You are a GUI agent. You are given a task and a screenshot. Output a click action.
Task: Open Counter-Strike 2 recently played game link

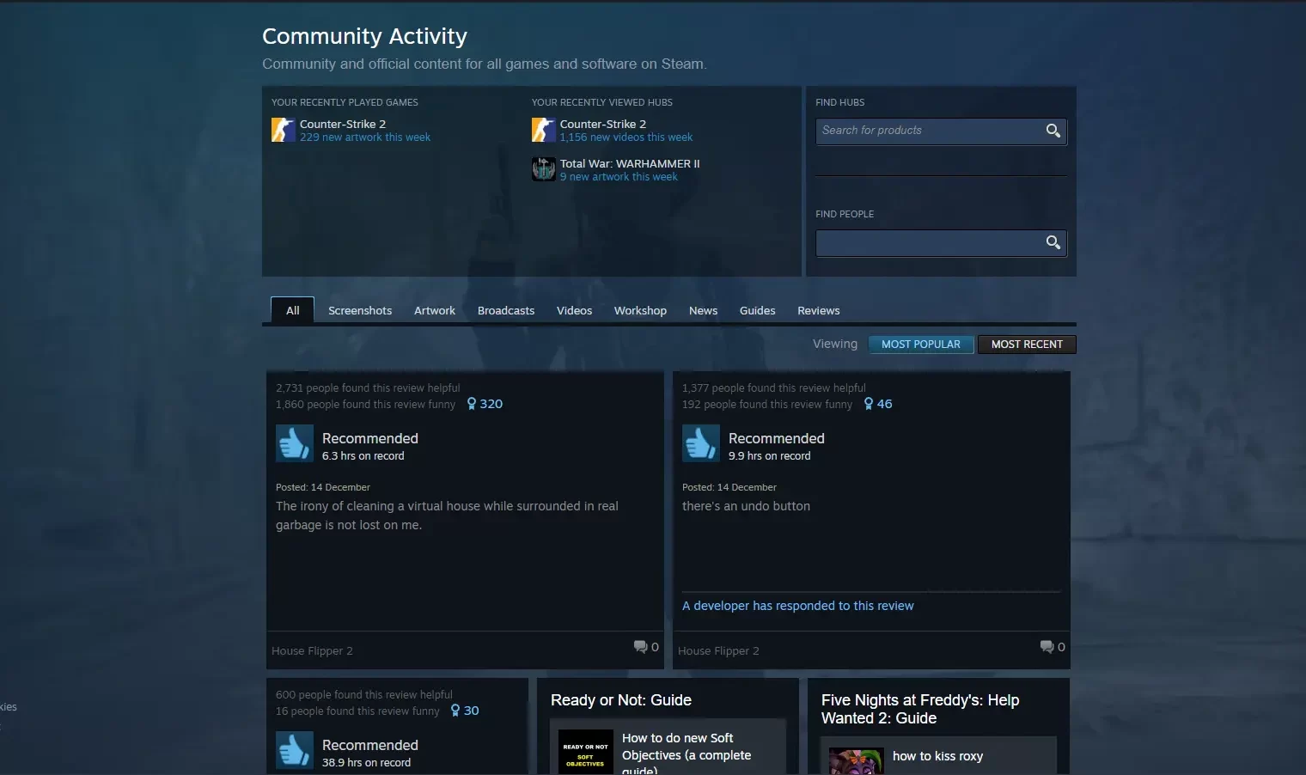(343, 124)
